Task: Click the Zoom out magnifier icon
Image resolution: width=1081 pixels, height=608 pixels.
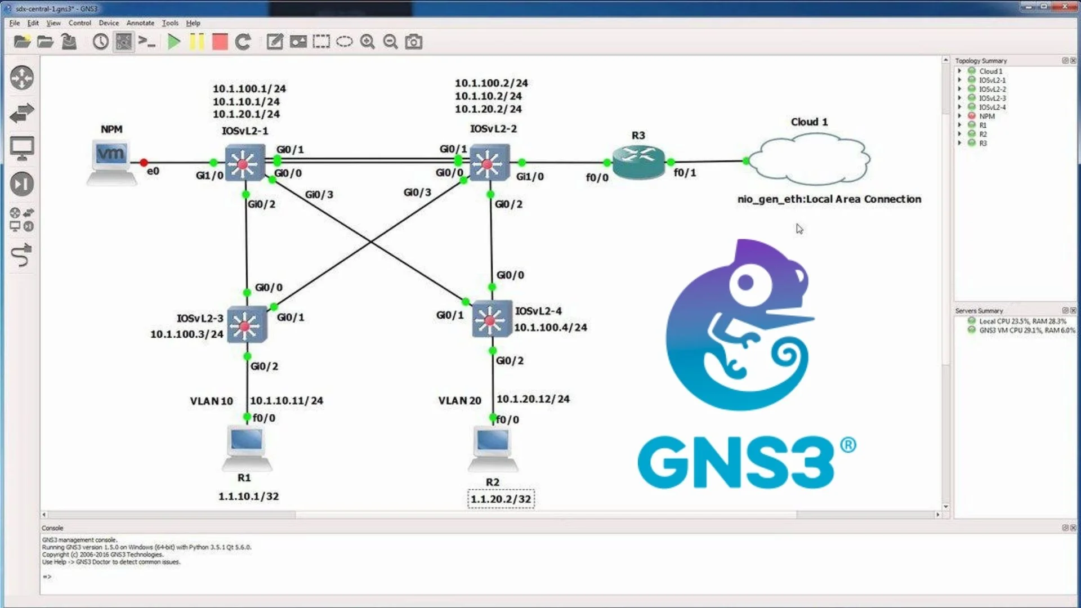Action: pyautogui.click(x=390, y=42)
